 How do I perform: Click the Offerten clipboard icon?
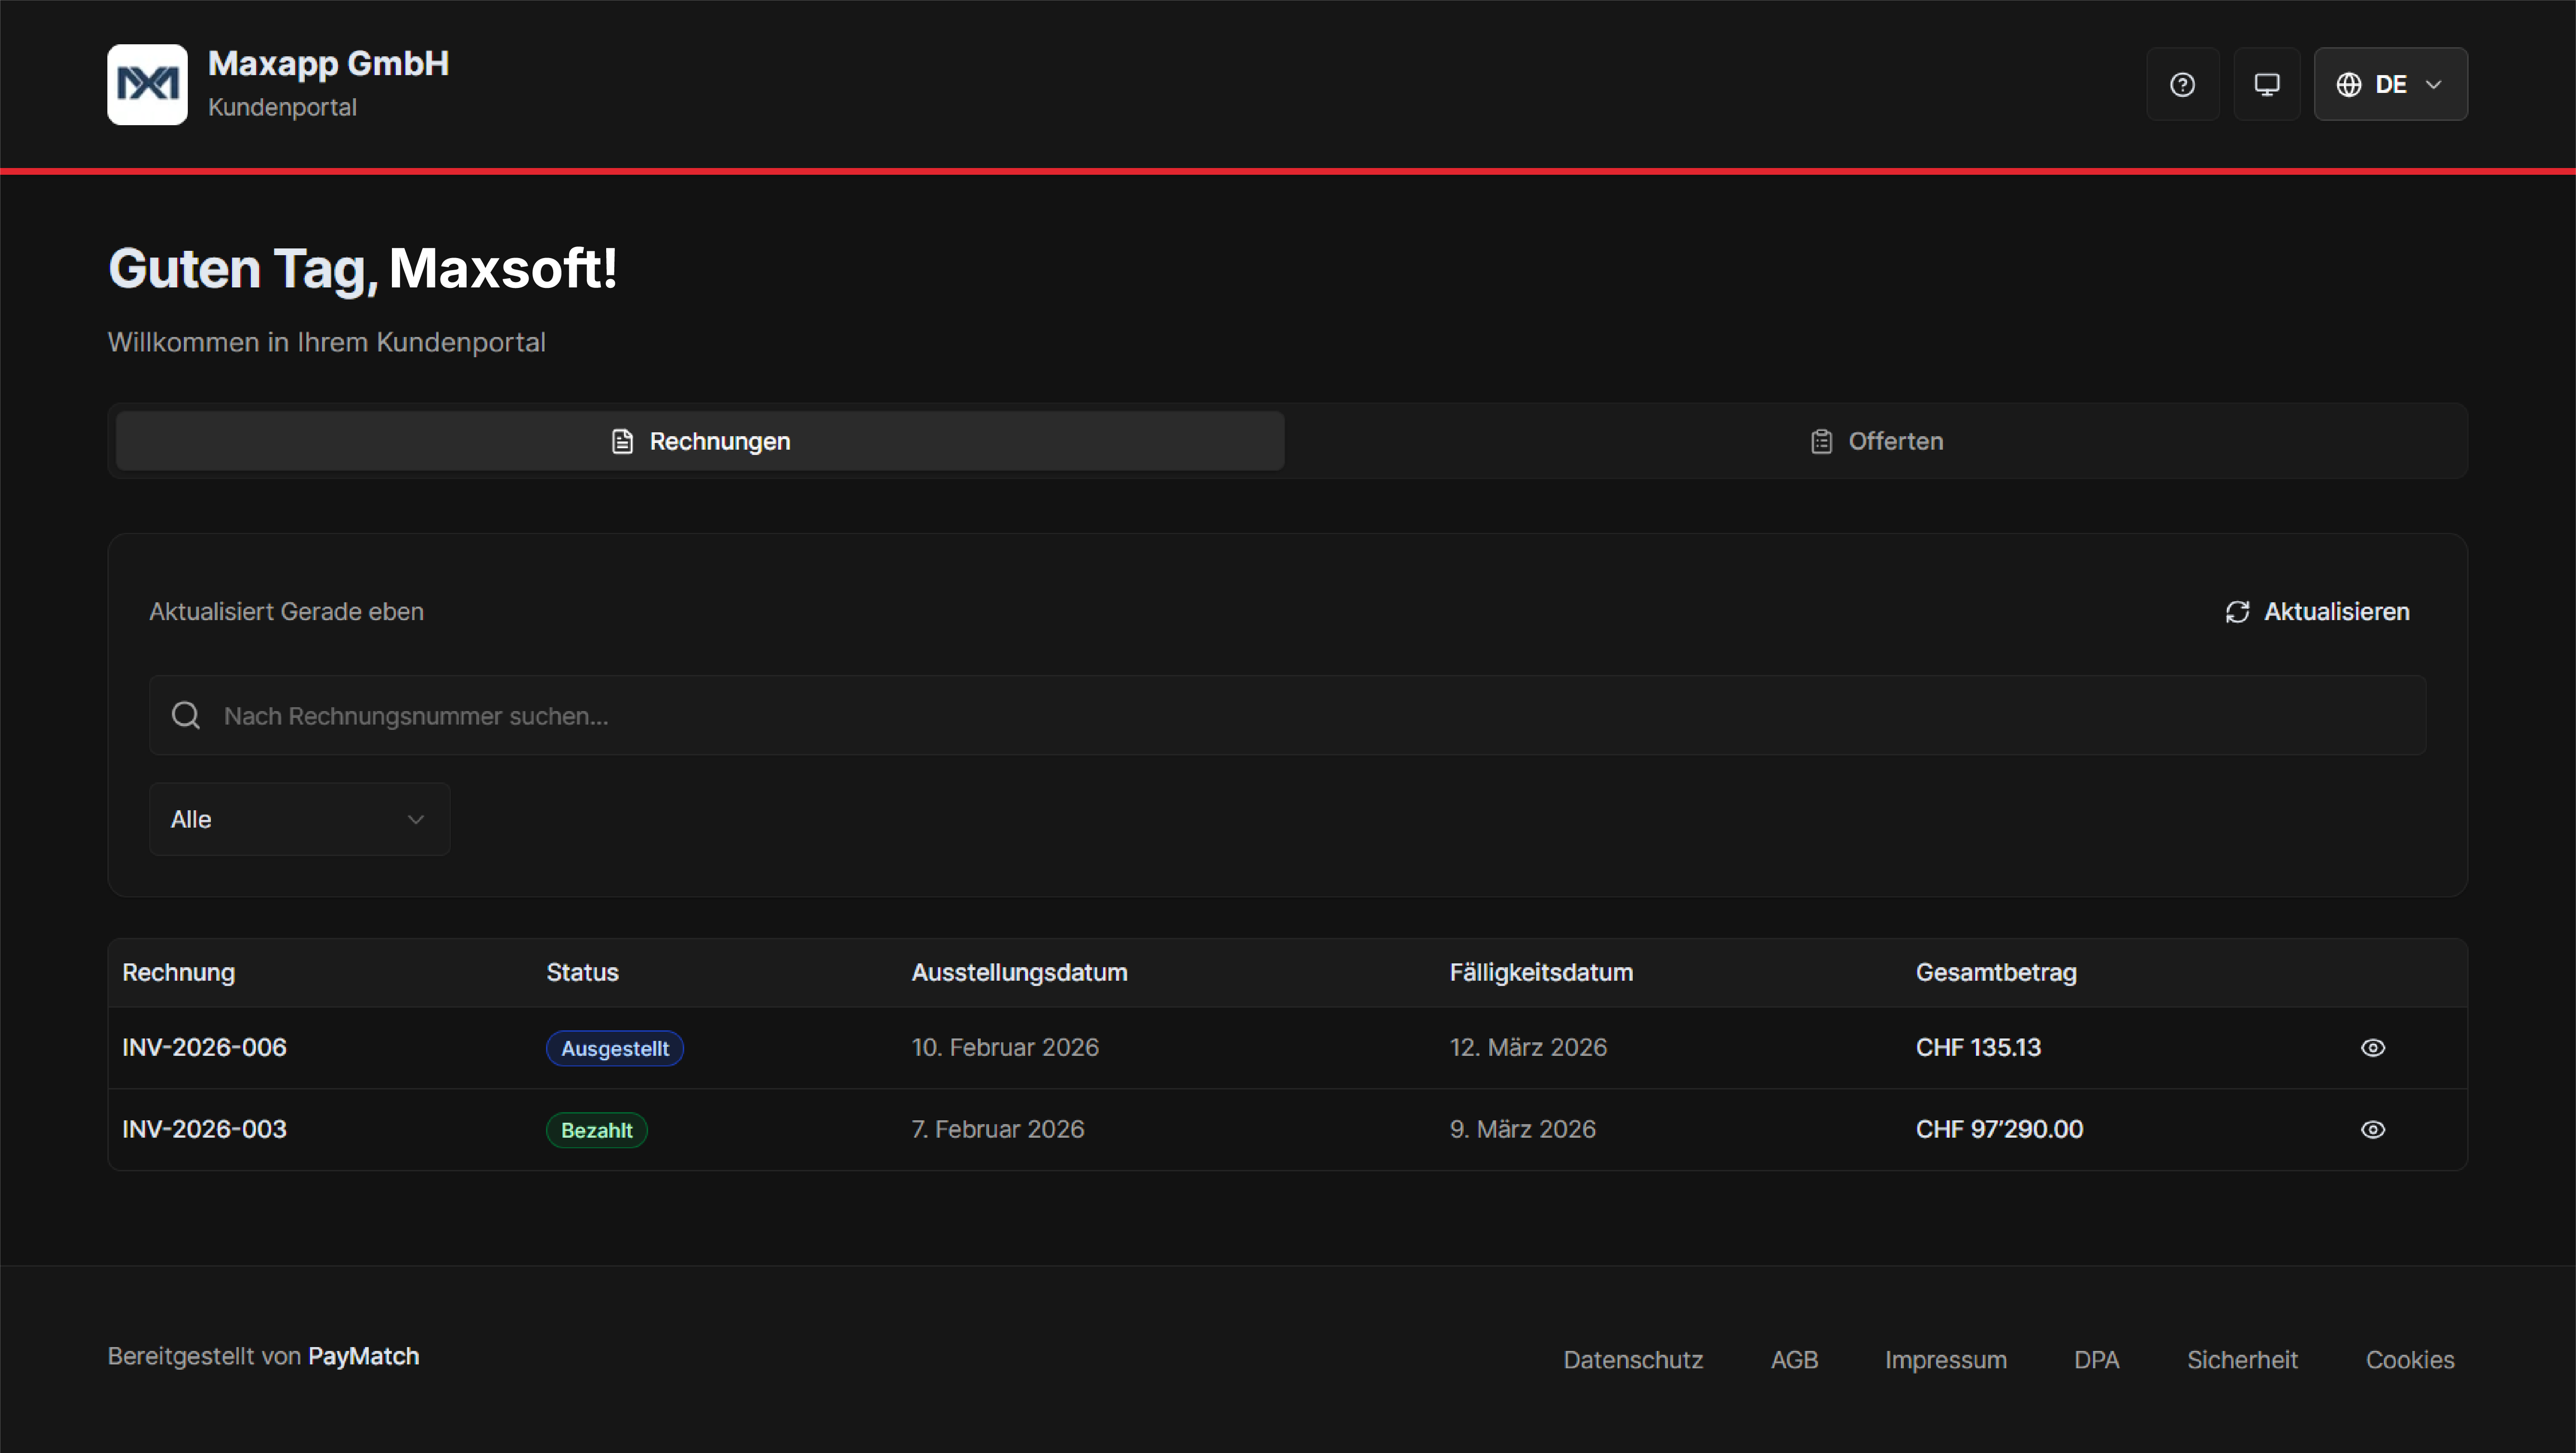(x=1822, y=440)
